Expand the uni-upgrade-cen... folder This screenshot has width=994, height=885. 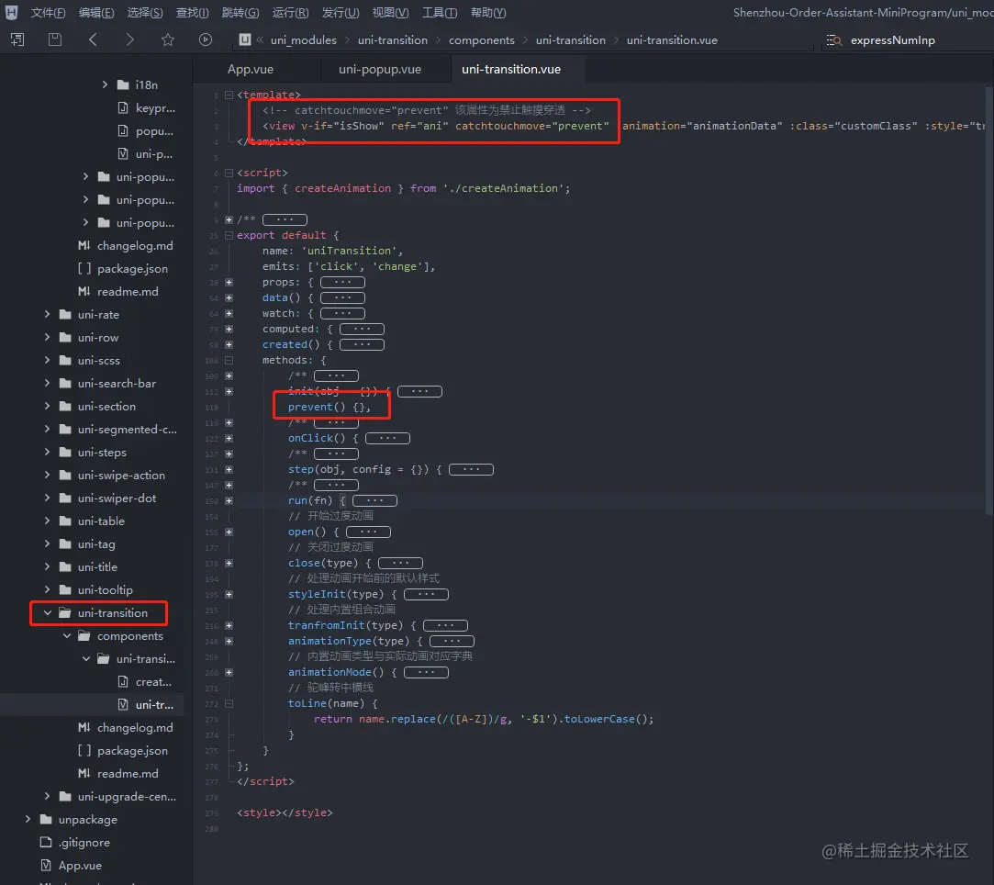47,796
